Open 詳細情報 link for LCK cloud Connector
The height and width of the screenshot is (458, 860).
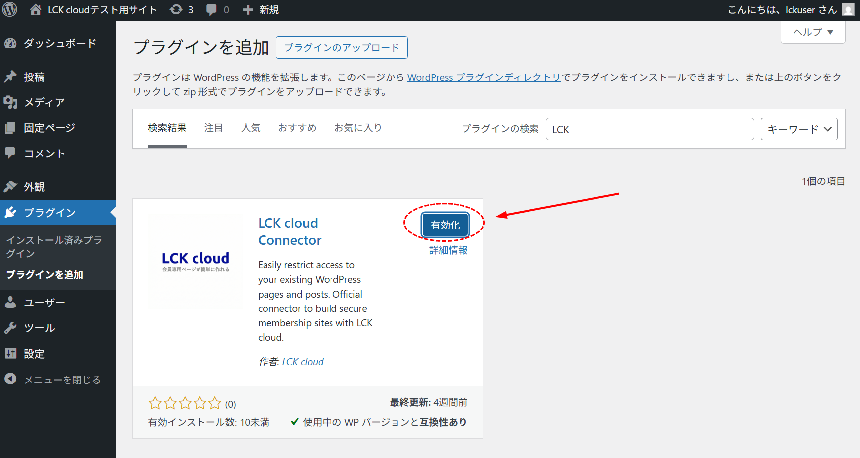(x=448, y=250)
